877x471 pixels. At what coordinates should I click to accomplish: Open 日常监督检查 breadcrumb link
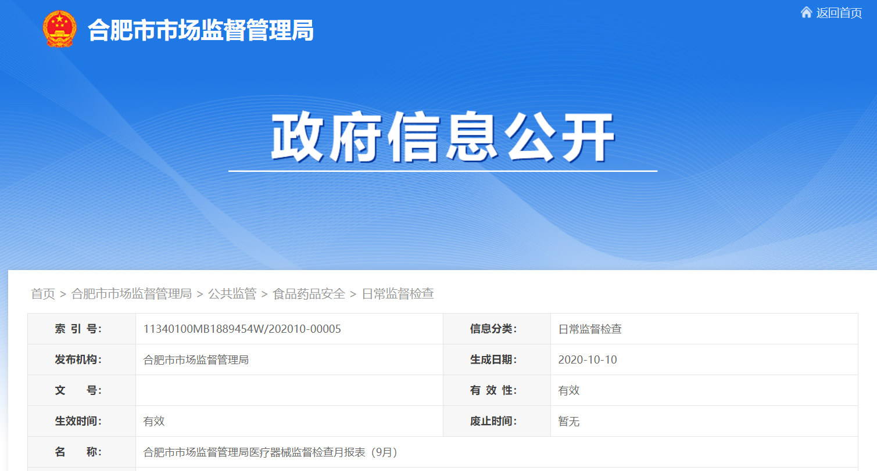coord(398,294)
